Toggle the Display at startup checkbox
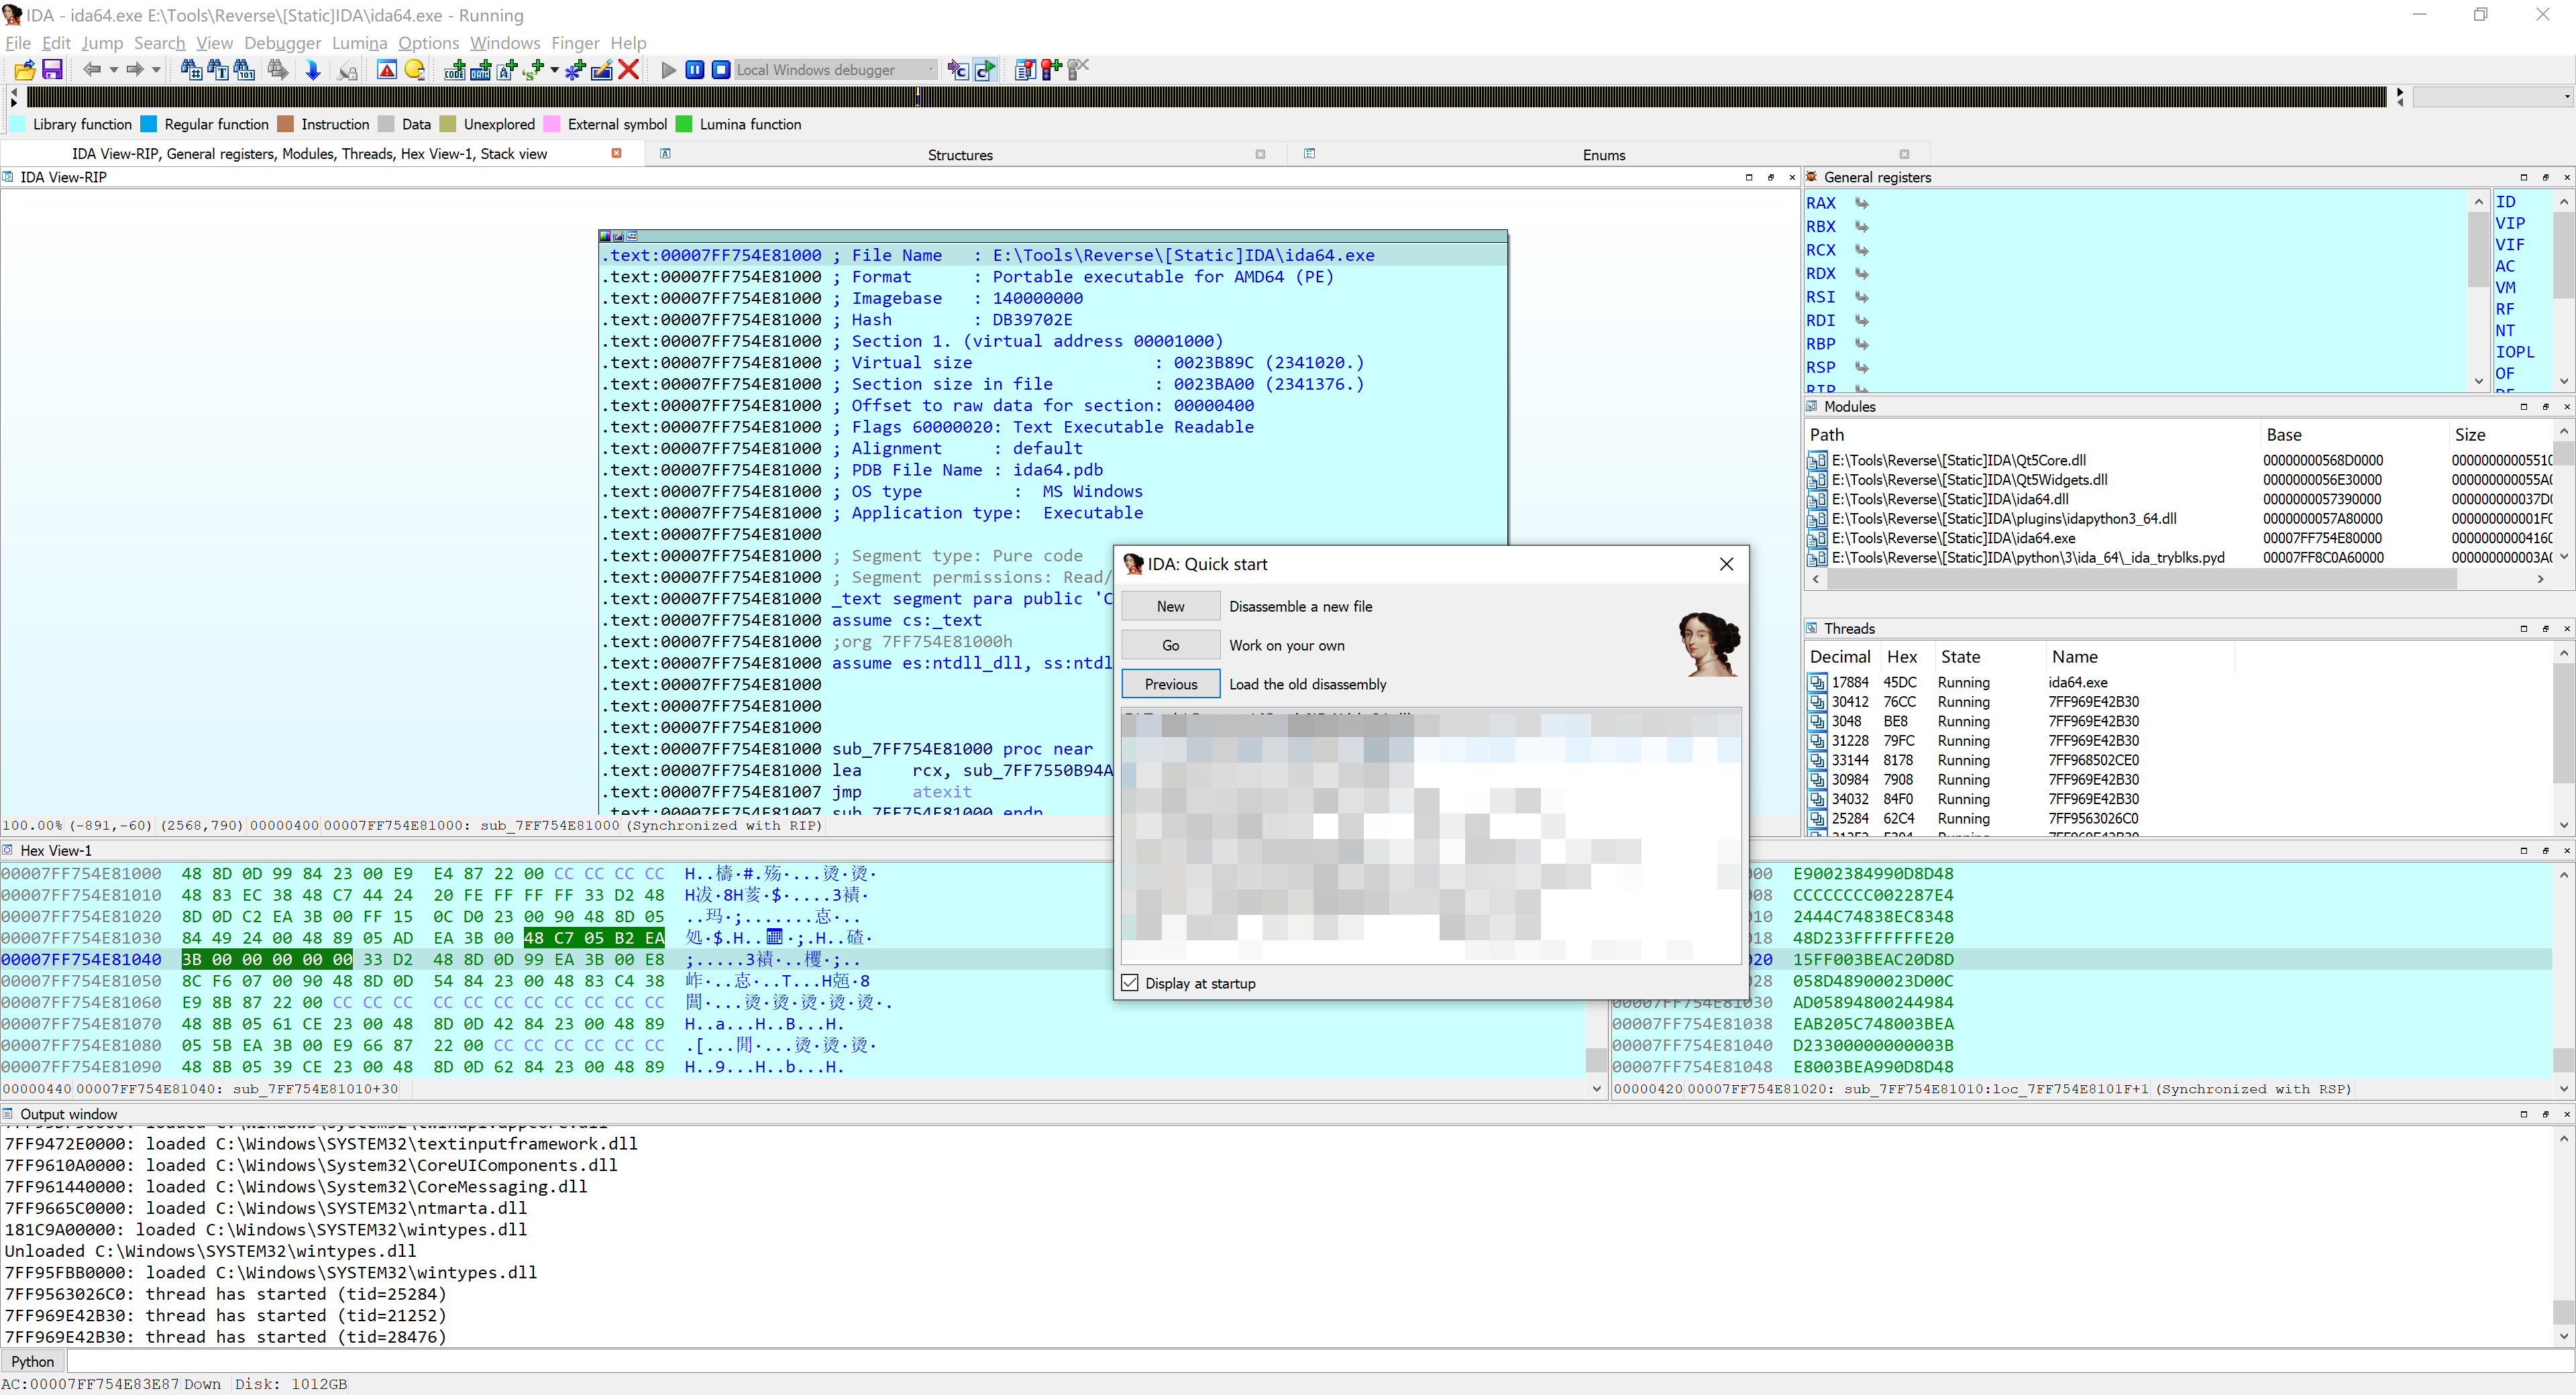This screenshot has height=1395, width=2576. click(x=1130, y=983)
